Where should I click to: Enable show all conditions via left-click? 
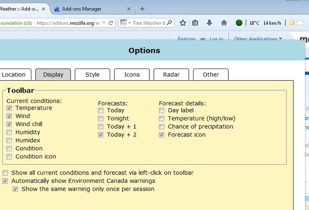click(5, 173)
